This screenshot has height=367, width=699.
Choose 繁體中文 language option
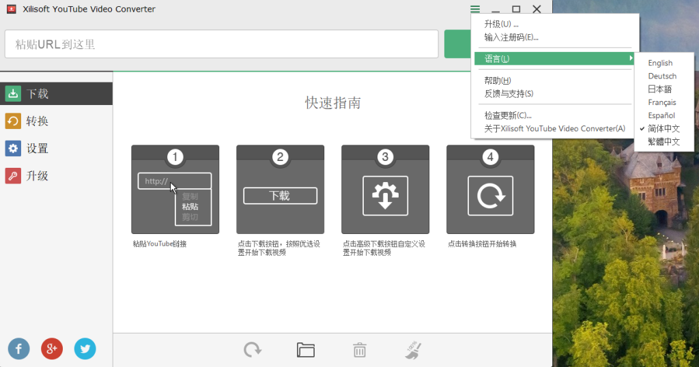click(x=664, y=142)
